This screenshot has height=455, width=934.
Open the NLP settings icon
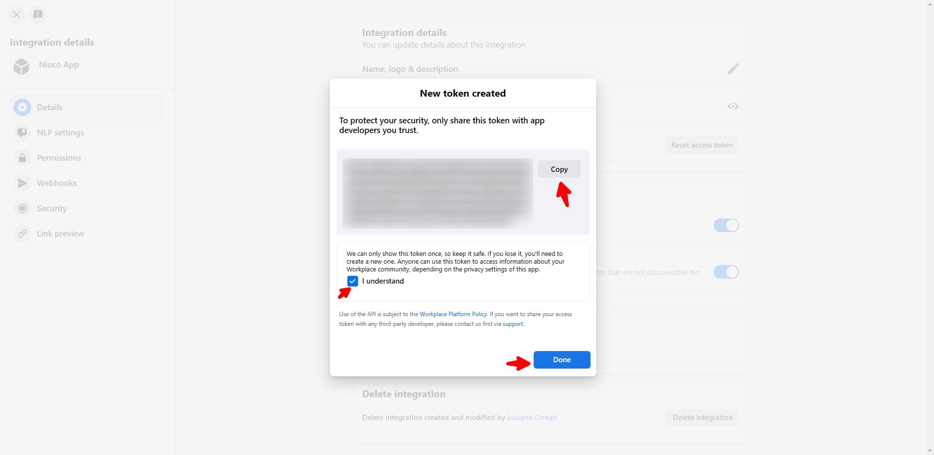coord(22,133)
